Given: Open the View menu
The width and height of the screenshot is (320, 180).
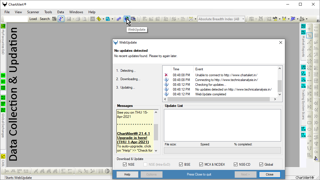Looking at the screenshot, I should click(x=18, y=12).
